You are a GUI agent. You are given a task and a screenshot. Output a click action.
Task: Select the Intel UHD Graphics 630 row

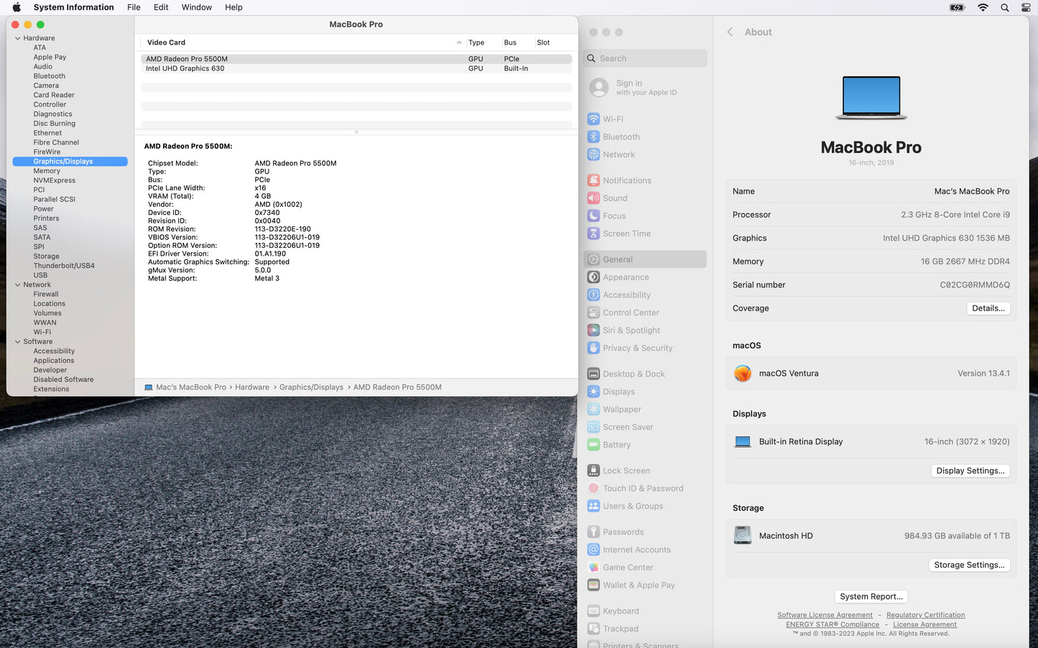coord(356,69)
